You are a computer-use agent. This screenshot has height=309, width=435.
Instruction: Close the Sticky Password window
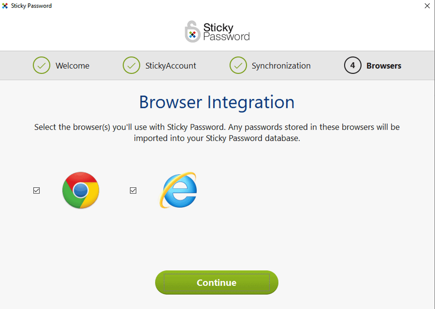427,6
